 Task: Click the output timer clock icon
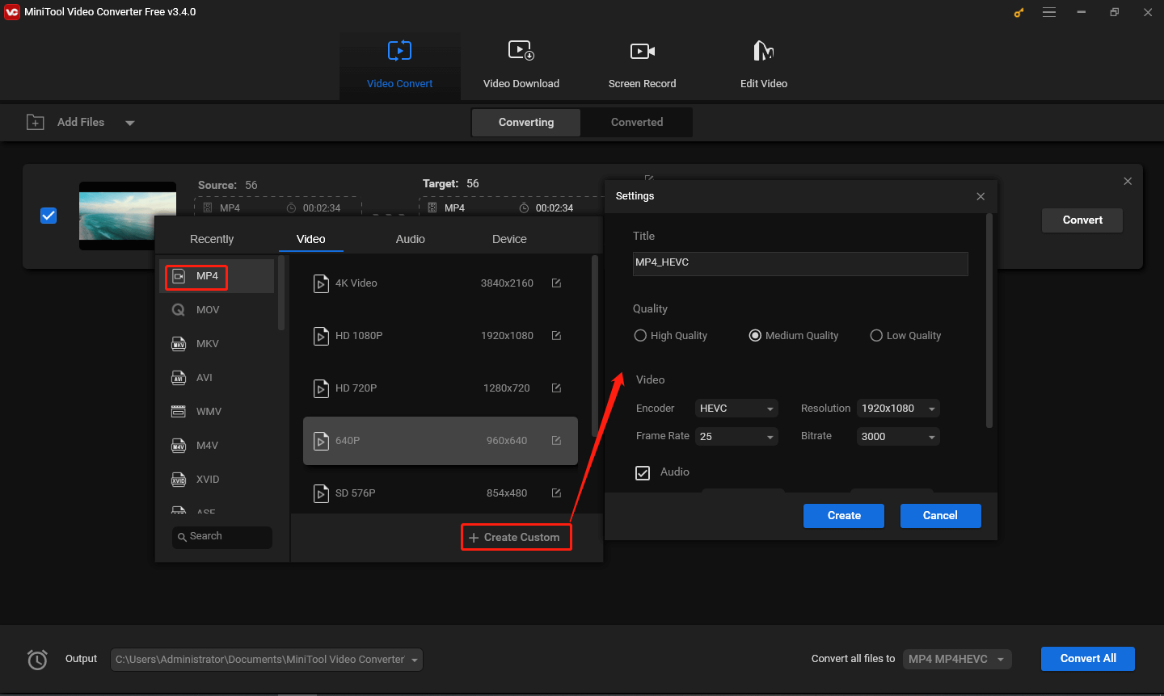37,660
